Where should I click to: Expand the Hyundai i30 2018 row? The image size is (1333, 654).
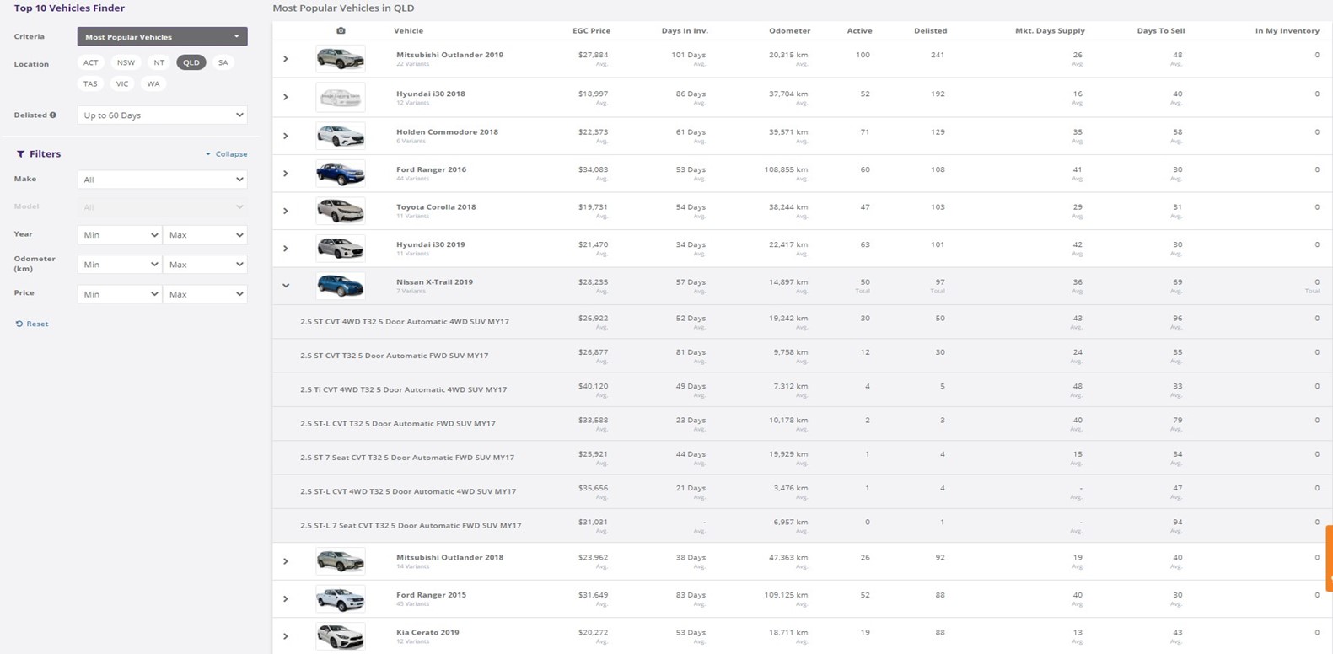coord(286,97)
